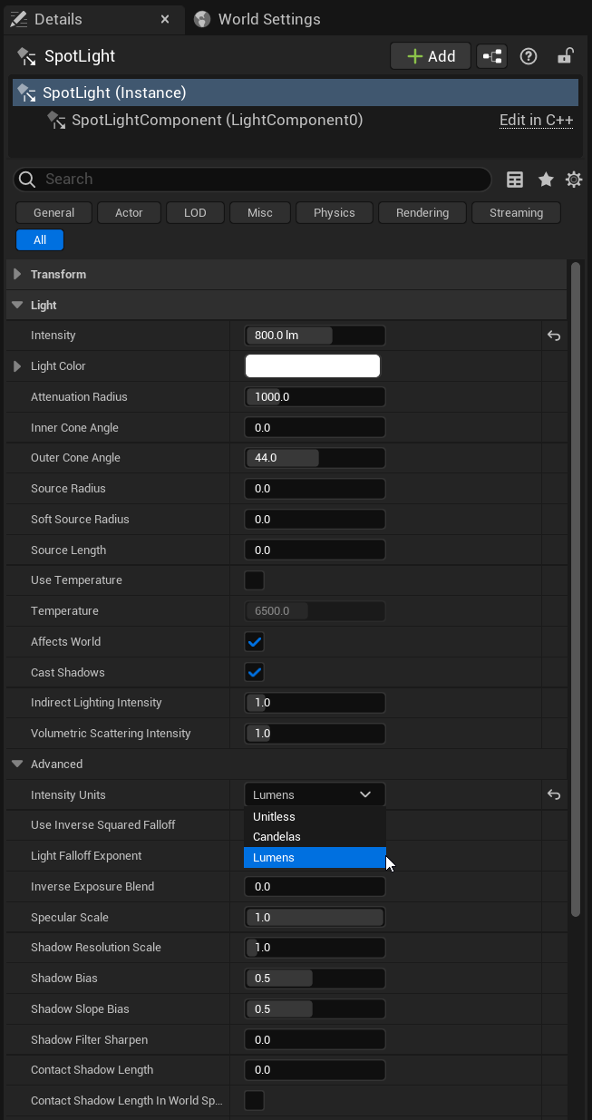The width and height of the screenshot is (592, 1120).
Task: Click the Outer Cone Angle slider field
Action: click(x=315, y=458)
